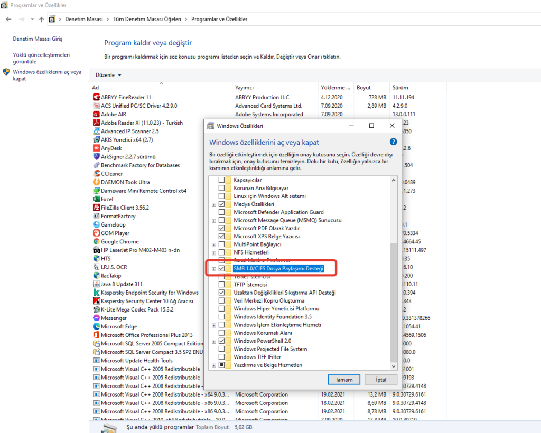Enable the Telnet İstemcisi checkbox
This screenshot has height=433, width=541.
tap(222, 277)
